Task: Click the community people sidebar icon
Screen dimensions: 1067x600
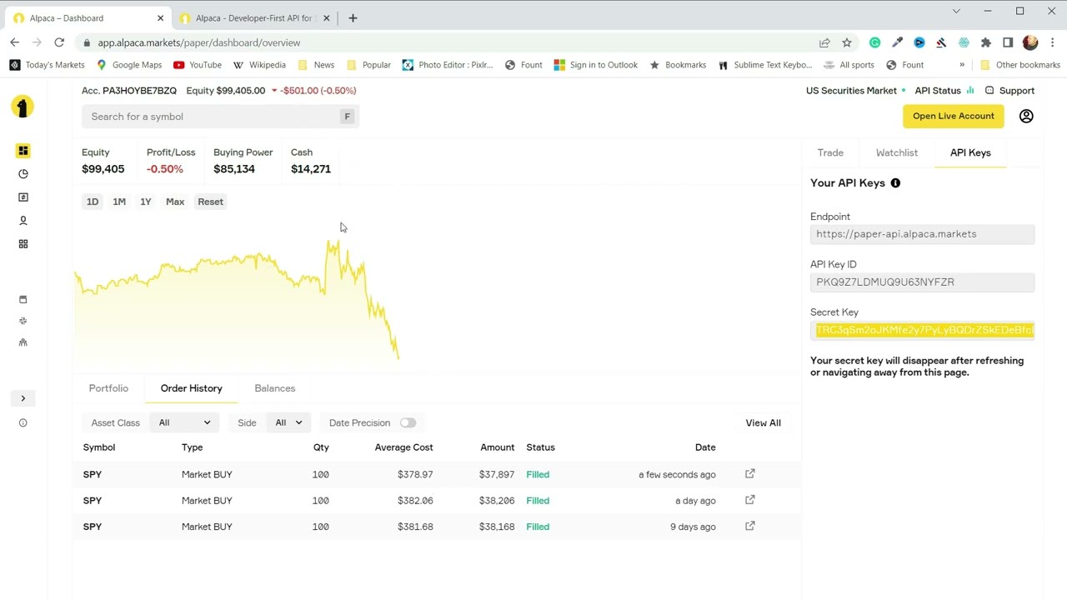Action: (x=23, y=342)
